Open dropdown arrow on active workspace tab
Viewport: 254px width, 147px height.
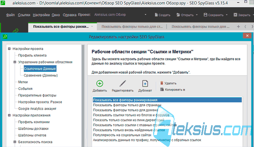92,26
